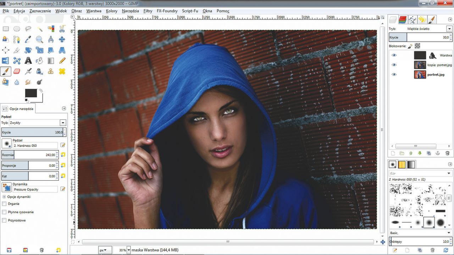
Task: Open the Warstwa menu
Action: (94, 11)
